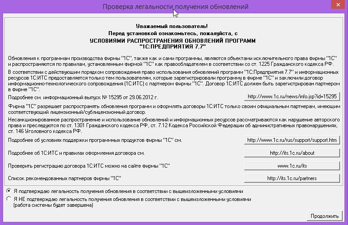The width and height of the screenshot is (348, 225).
Task: Click heading 'УСЛОВИЯМИ РАСПРОСТРАНЕНИЯ ОБНОВЛЕНИЙ ПРОГРАММ'
Action: click(173, 41)
